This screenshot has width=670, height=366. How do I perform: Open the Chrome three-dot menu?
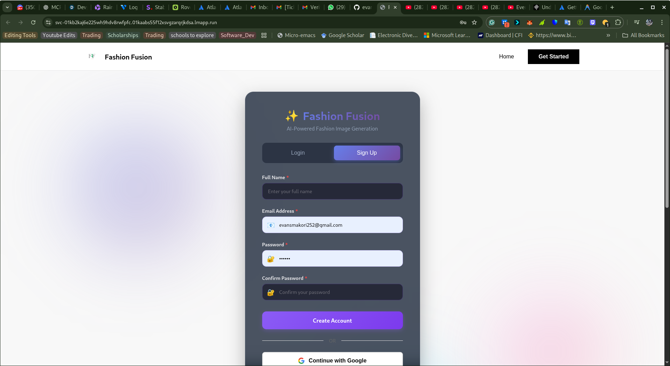click(662, 22)
